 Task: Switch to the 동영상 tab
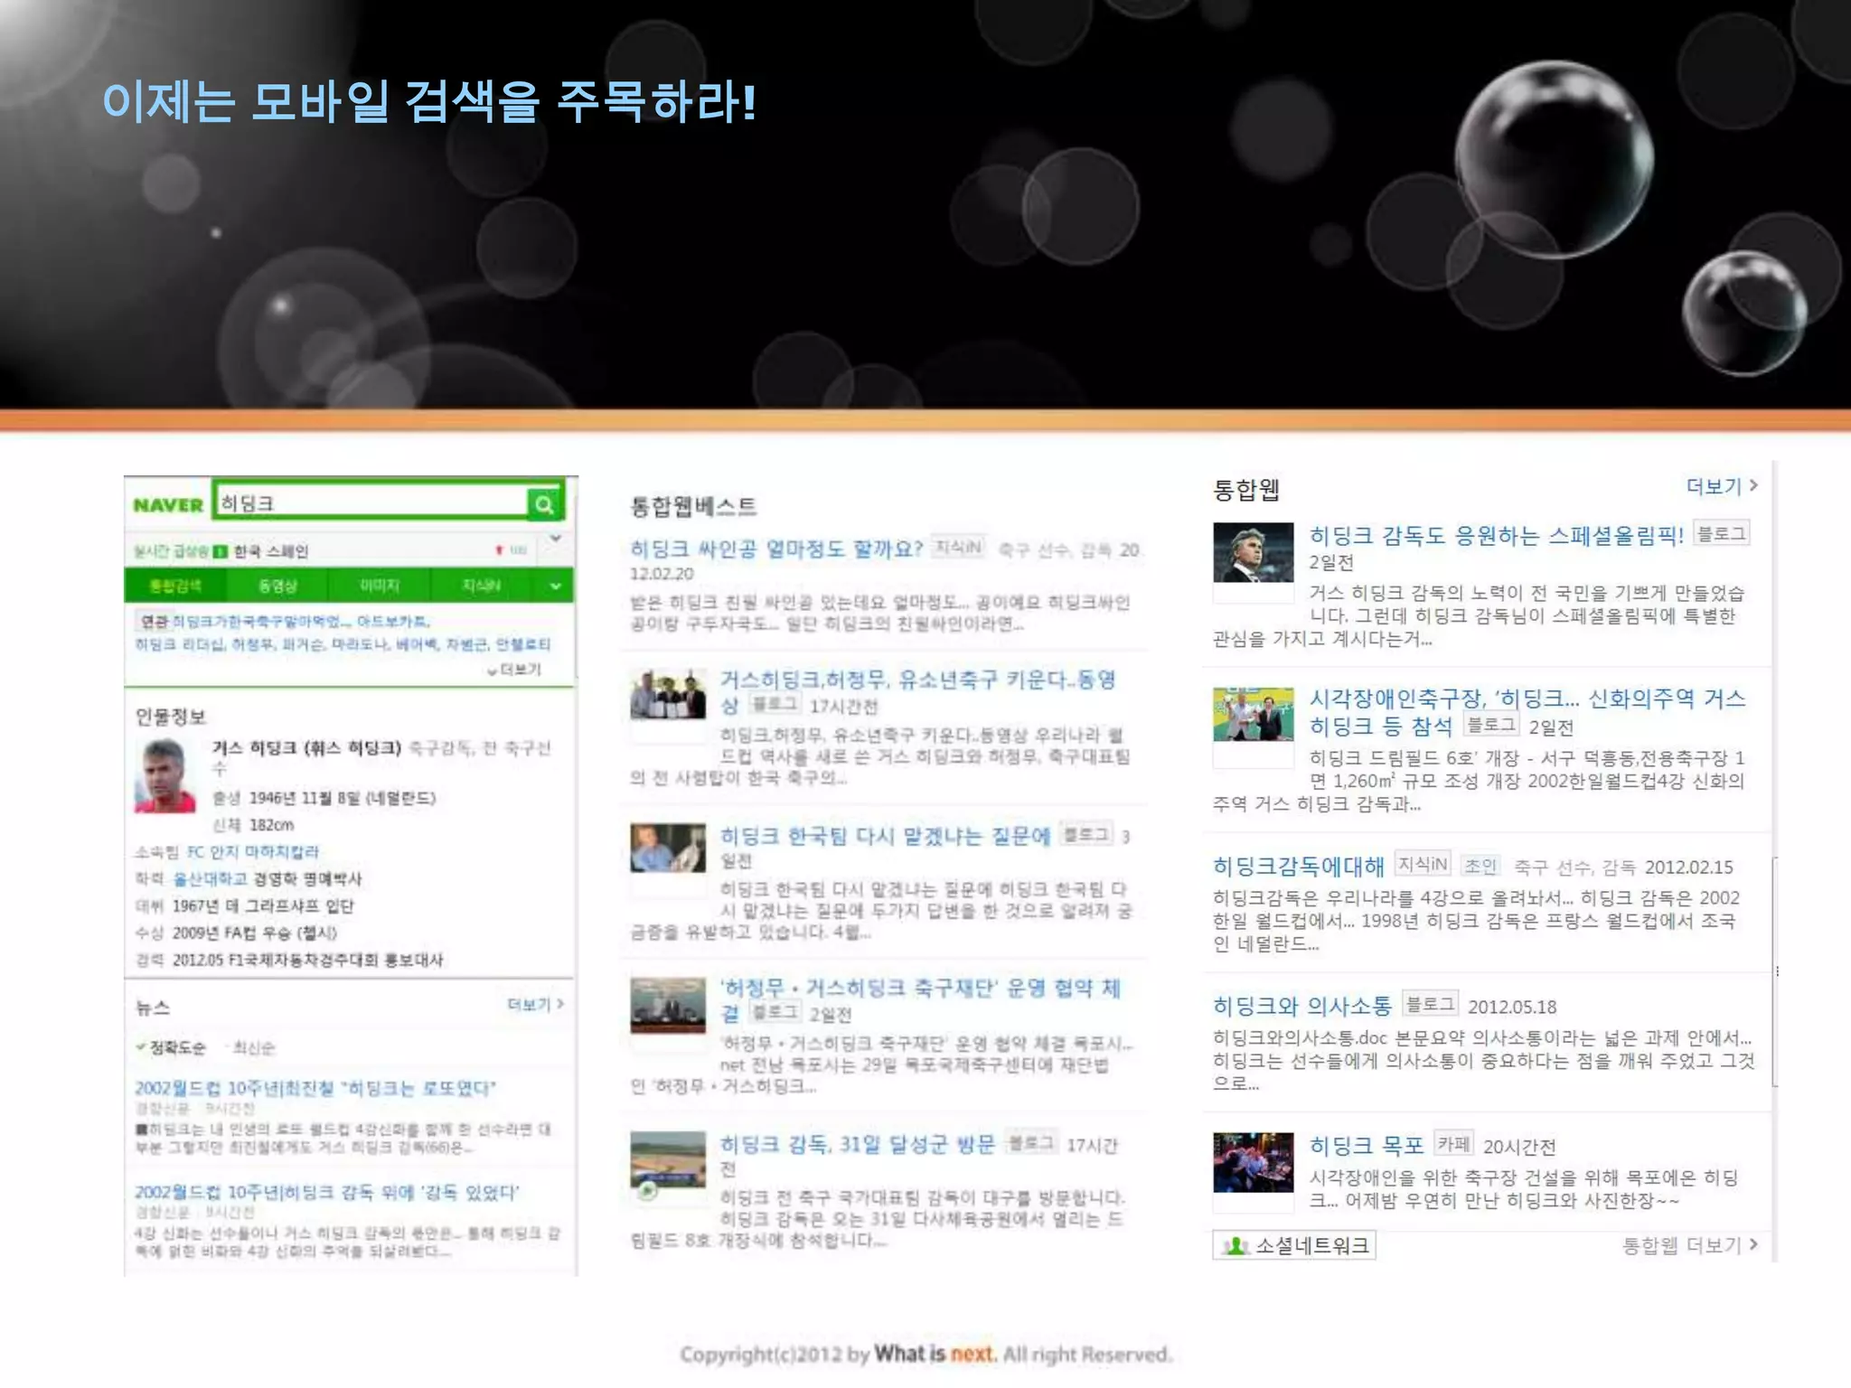pos(277,586)
